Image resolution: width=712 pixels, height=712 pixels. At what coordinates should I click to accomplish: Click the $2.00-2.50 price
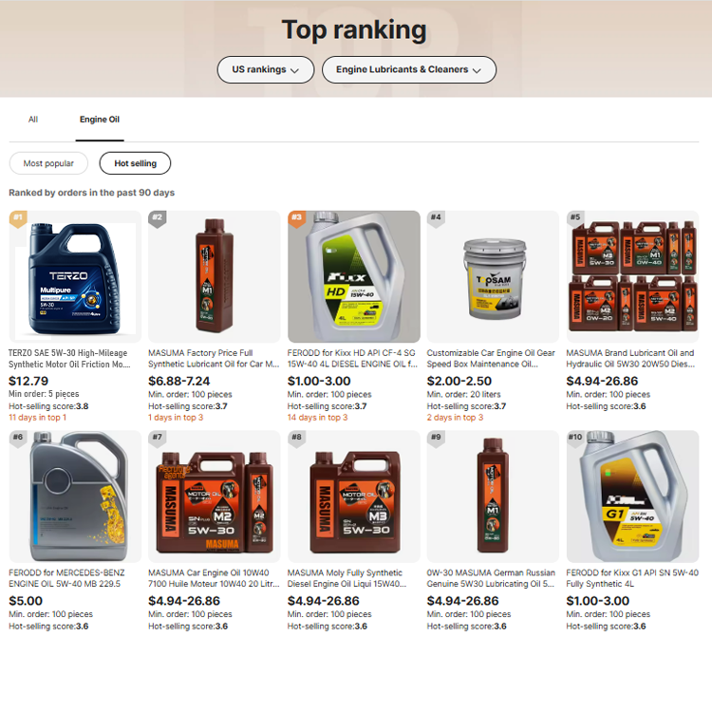pos(459,381)
